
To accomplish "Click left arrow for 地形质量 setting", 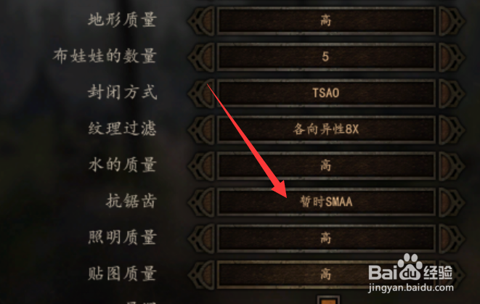I will click(x=201, y=21).
